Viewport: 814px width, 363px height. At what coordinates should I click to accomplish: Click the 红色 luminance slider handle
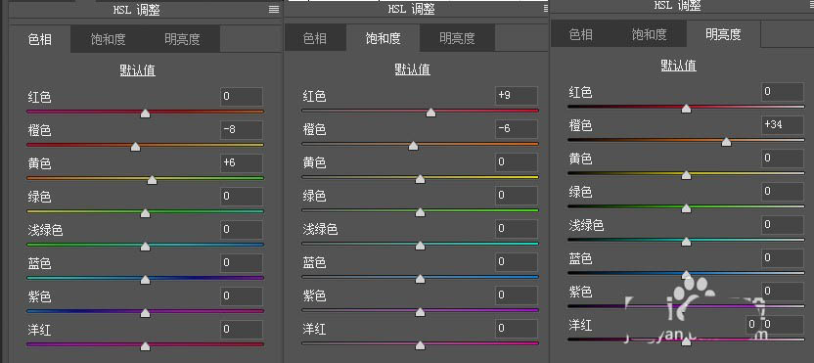tap(686, 109)
